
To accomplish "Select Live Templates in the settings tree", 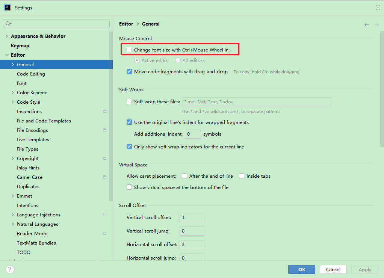I will coord(33,139).
